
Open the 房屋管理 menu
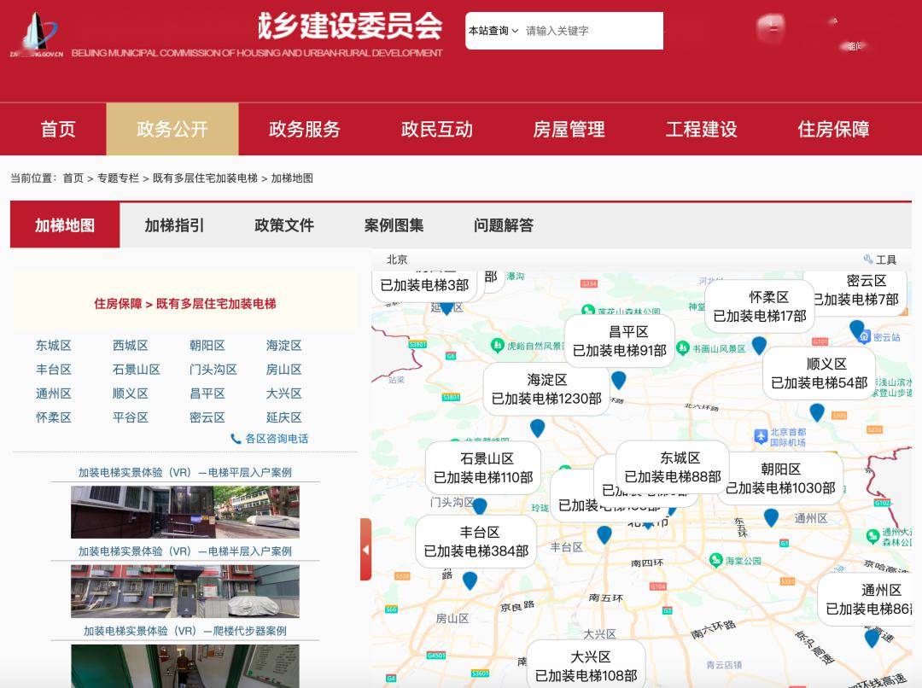coord(569,129)
